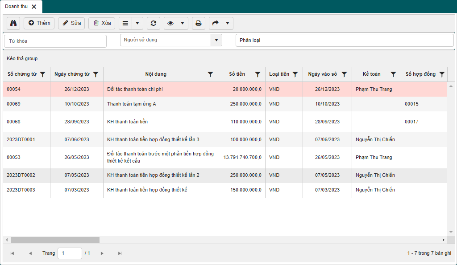Click the Xóa button
457x265 pixels.
(x=102, y=23)
